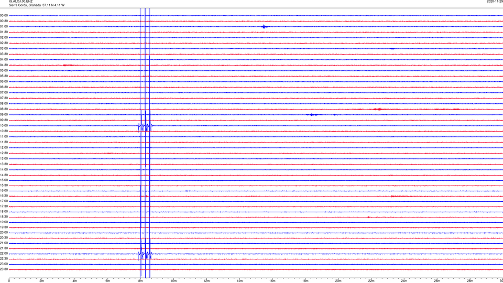Click the 10m tick on the time axis

[173, 281]
